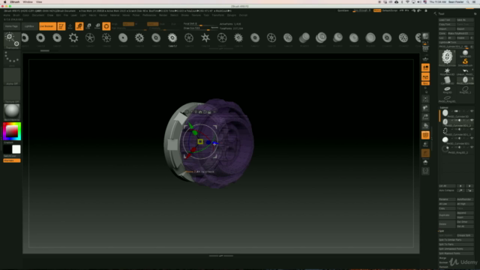Open the Alpha Off picker
Viewport: 480px width, 270px height.
click(x=12, y=76)
